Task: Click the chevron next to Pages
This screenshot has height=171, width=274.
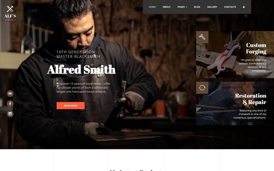Action: [186, 7]
